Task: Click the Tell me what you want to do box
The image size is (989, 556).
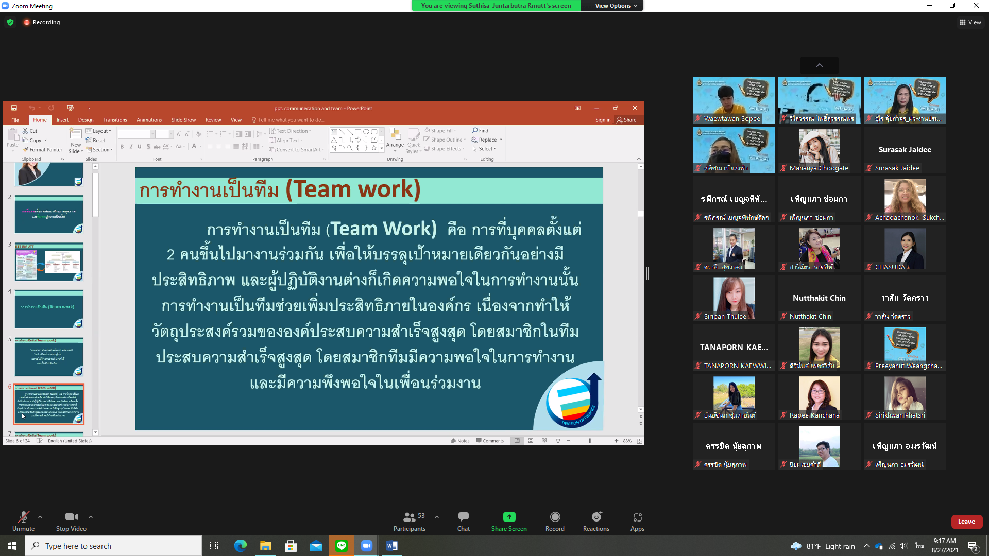Action: pos(288,120)
